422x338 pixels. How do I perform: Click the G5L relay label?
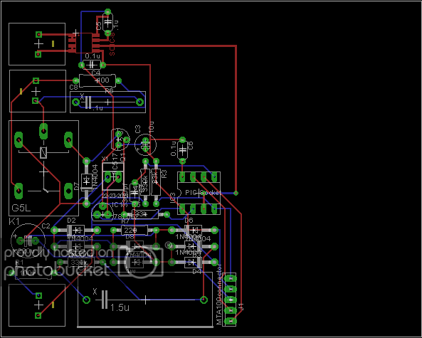(x=21, y=208)
